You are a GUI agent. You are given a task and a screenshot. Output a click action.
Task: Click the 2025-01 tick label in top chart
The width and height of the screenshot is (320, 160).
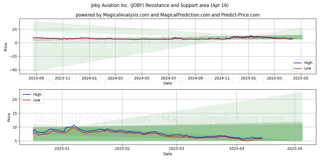(249, 78)
